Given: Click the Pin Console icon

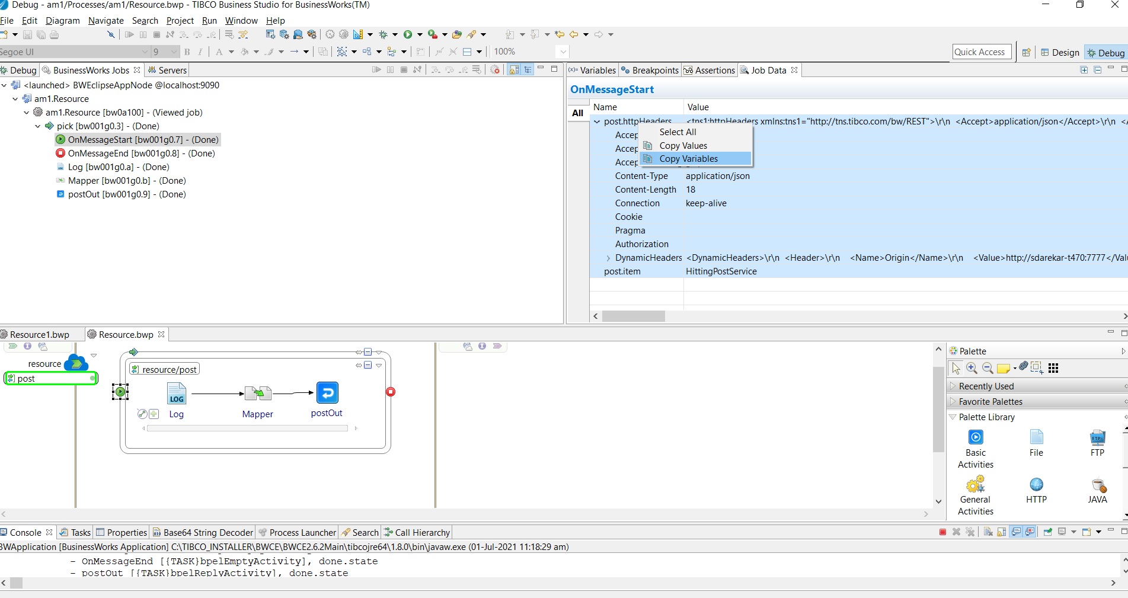Looking at the screenshot, I should tap(1047, 532).
